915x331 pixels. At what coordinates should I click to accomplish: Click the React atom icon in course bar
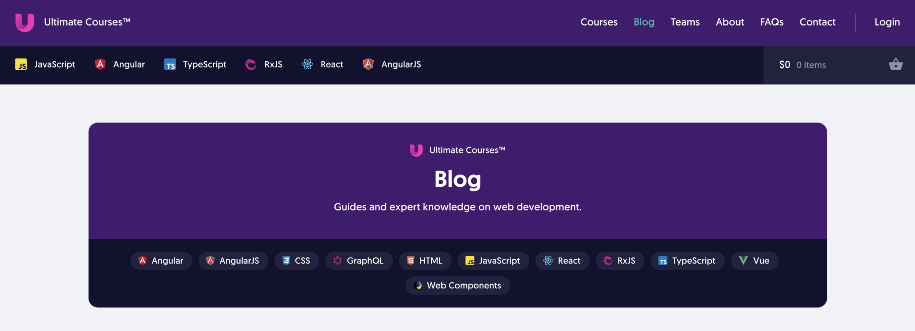(x=307, y=64)
